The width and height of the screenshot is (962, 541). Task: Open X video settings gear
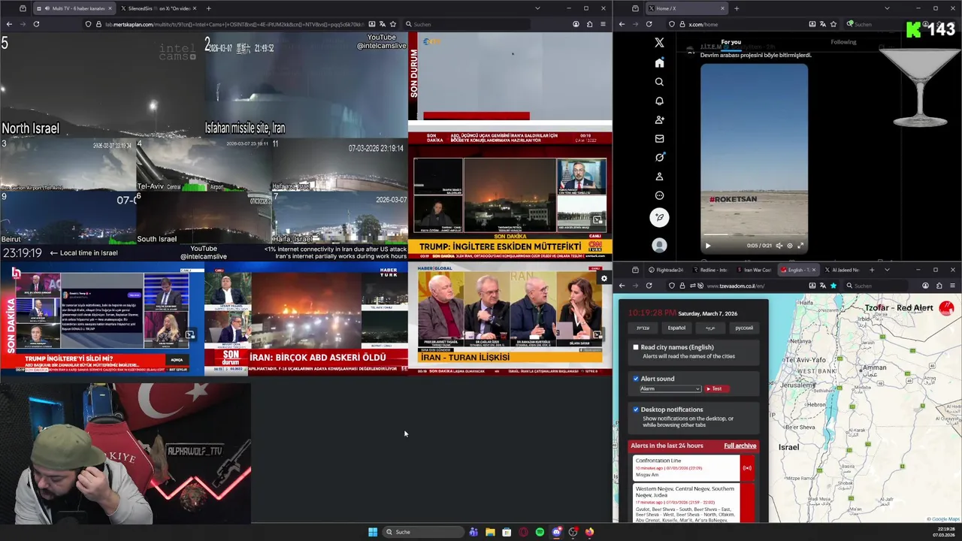point(789,246)
